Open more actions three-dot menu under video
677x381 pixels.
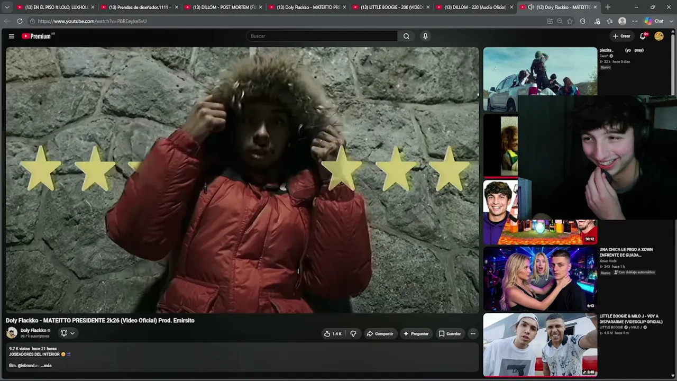[473, 334]
